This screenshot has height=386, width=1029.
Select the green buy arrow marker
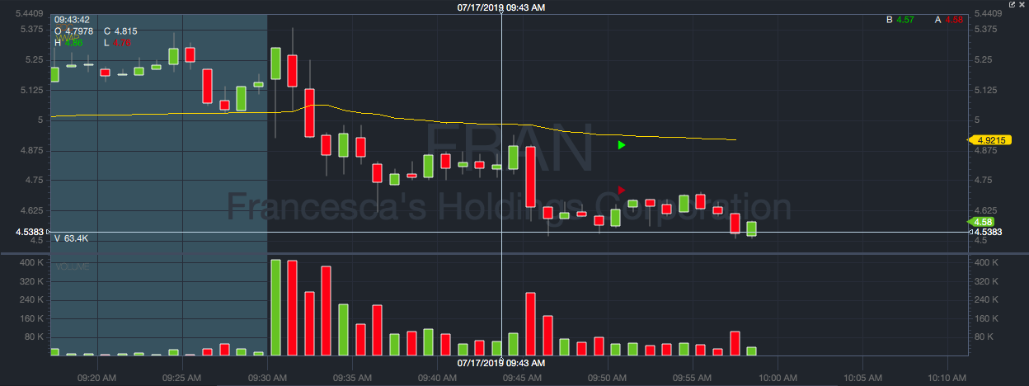pos(622,145)
